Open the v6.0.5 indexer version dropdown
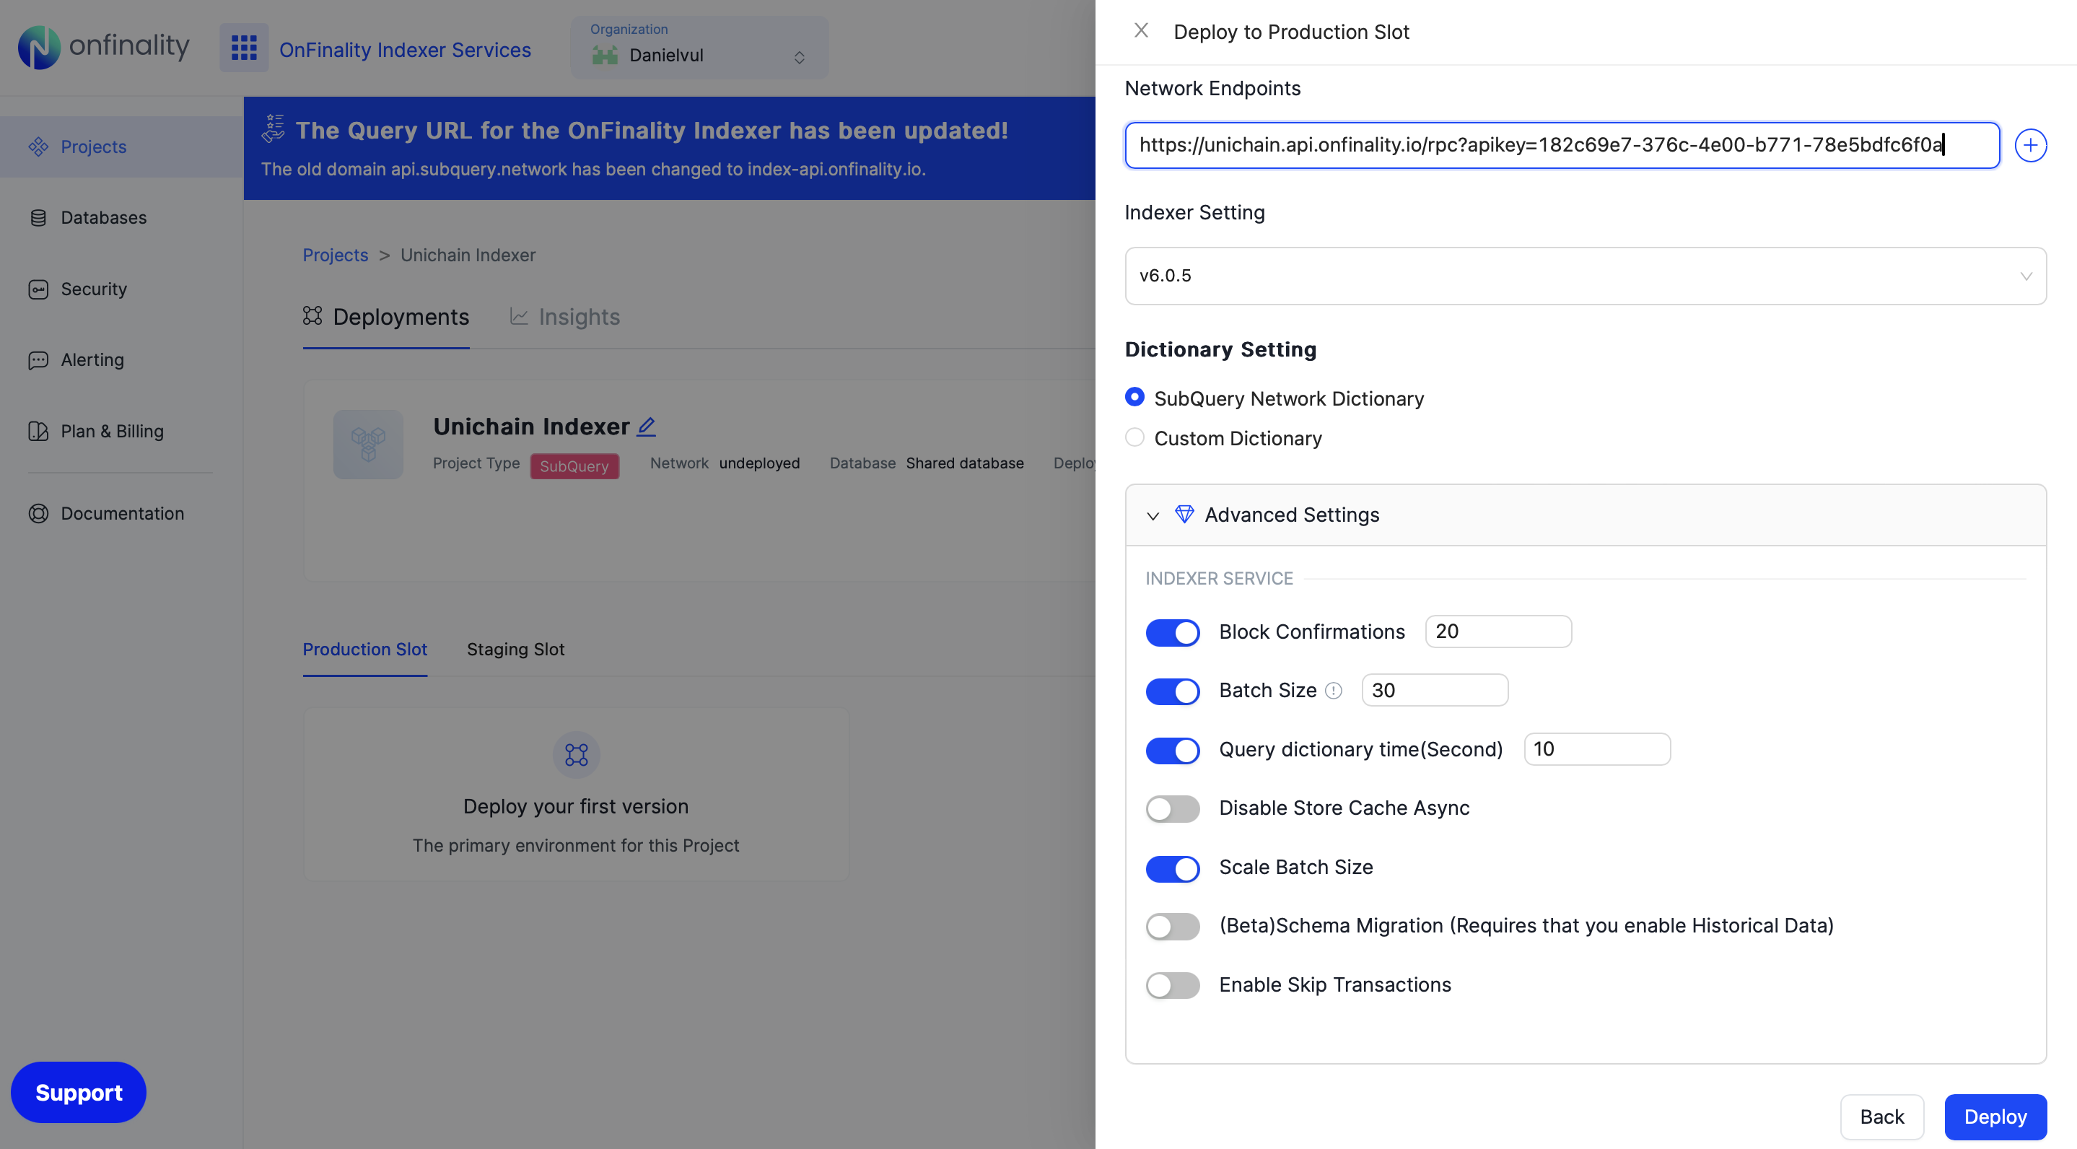2077x1149 pixels. point(1584,276)
